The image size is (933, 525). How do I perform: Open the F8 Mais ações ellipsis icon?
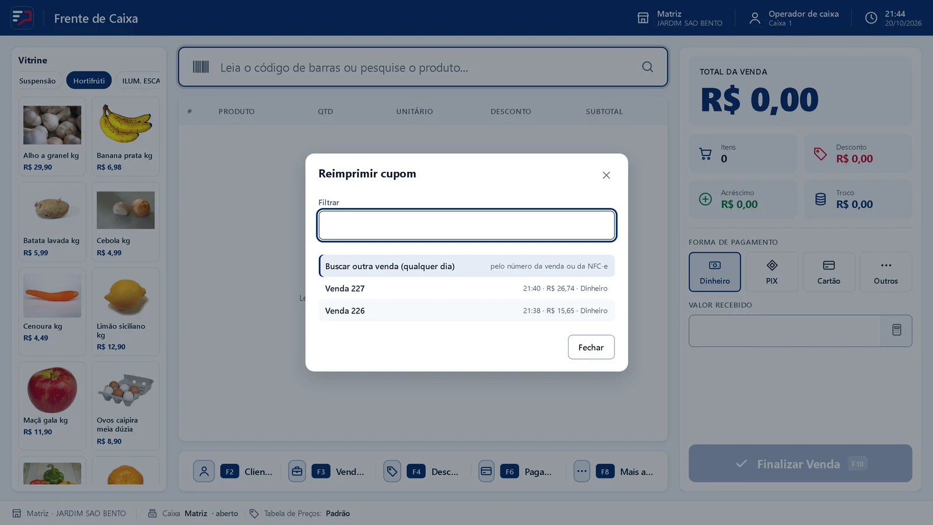(x=582, y=471)
